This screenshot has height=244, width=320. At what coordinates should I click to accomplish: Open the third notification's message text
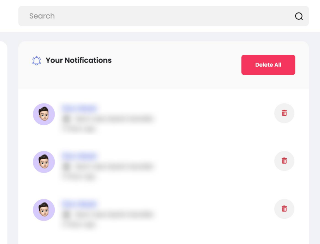pyautogui.click(x=114, y=214)
